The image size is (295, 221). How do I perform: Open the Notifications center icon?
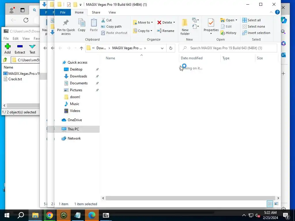pyautogui.click(x=286, y=215)
